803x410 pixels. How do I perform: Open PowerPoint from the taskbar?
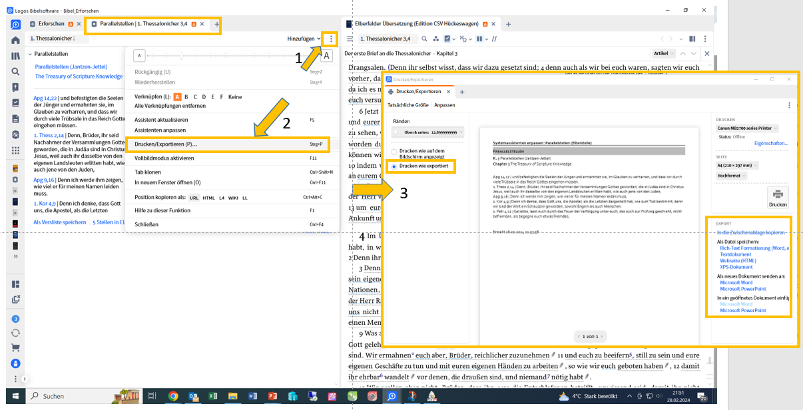pos(272,396)
